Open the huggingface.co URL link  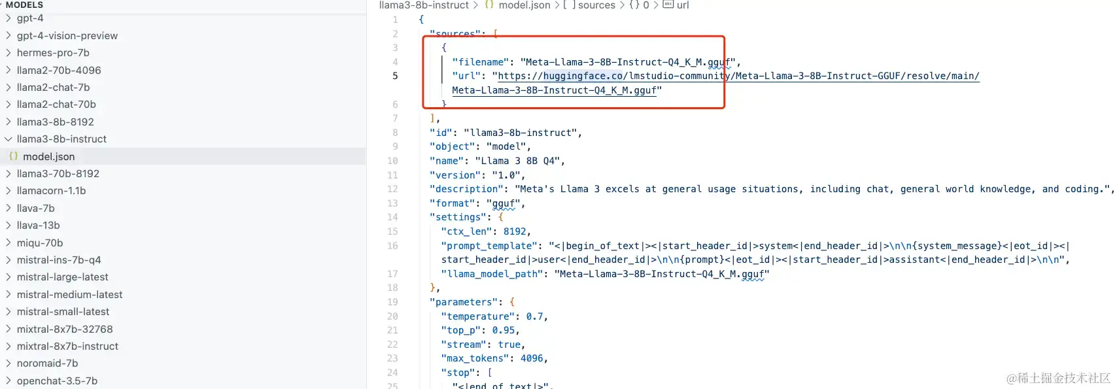pos(739,76)
